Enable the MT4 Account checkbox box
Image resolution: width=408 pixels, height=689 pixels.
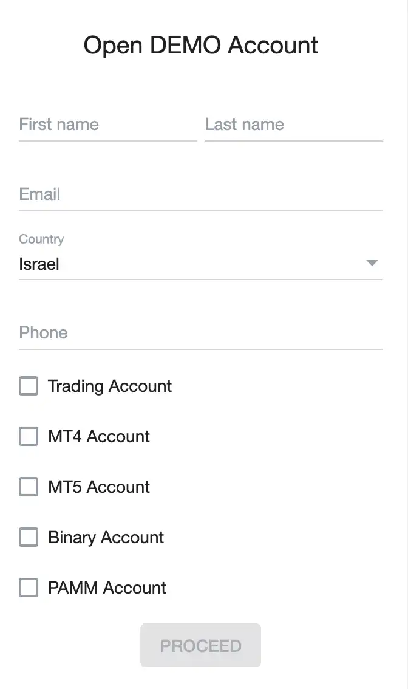point(29,437)
